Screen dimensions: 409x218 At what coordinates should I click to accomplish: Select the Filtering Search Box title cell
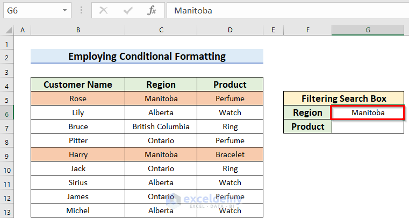click(344, 99)
